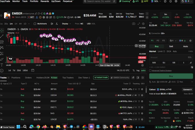This screenshot has height=130, width=195.
Task: Enable the Multicharts checkbox
Action: pos(35,24)
